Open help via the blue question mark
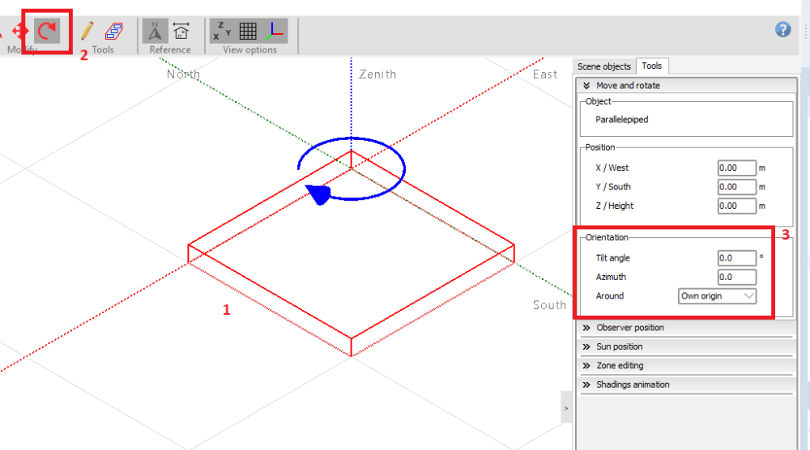The width and height of the screenshot is (810, 450). point(782,30)
